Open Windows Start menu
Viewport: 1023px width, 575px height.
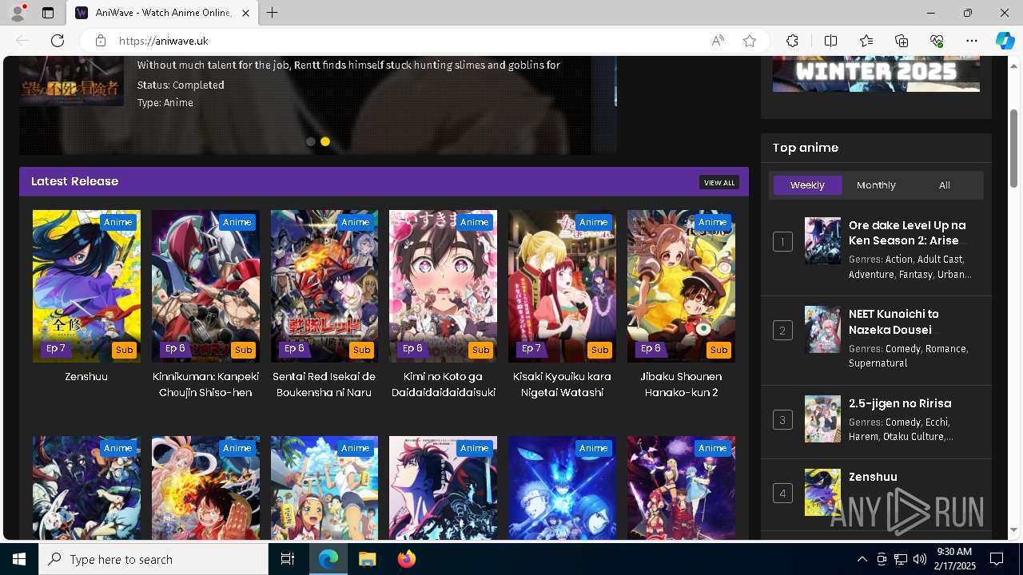tap(19, 559)
